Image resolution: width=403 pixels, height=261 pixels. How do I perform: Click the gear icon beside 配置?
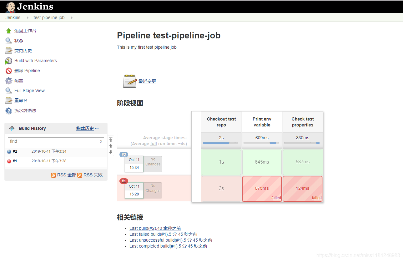tap(9, 81)
